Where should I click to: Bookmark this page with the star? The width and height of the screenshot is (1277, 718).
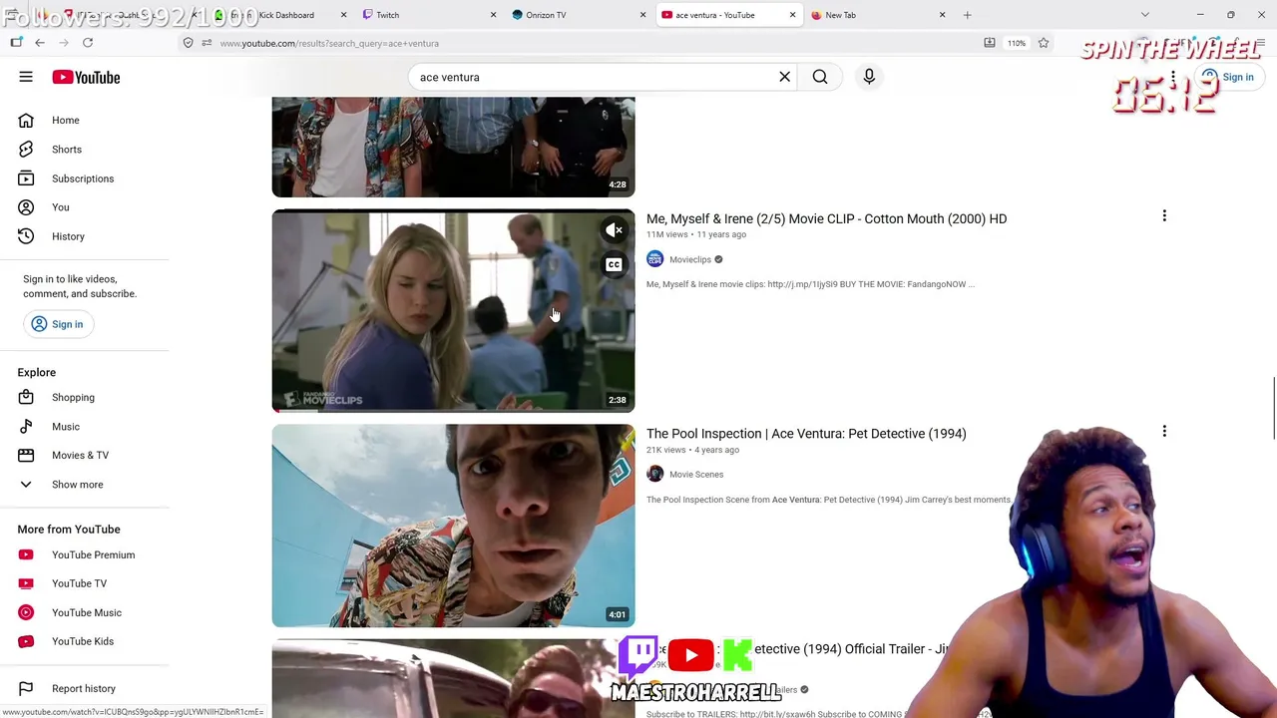point(1044,43)
